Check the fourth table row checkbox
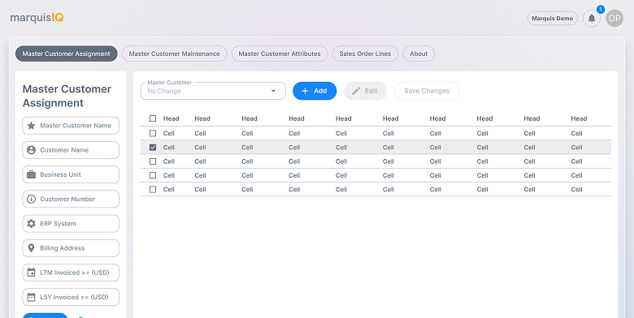 coord(153,175)
